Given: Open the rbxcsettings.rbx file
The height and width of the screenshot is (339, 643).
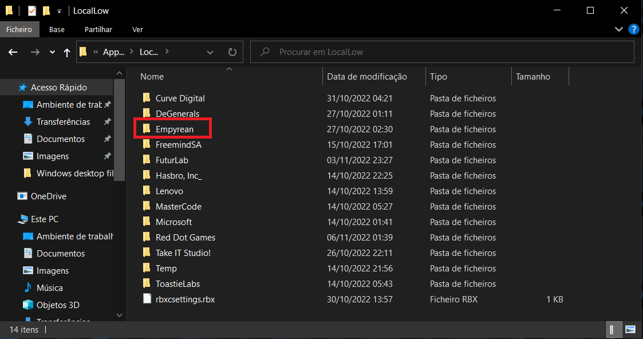Looking at the screenshot, I should tap(185, 299).
